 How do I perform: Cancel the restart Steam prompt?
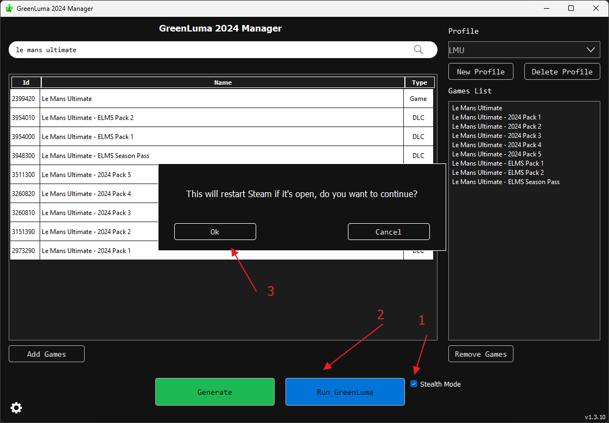(388, 232)
